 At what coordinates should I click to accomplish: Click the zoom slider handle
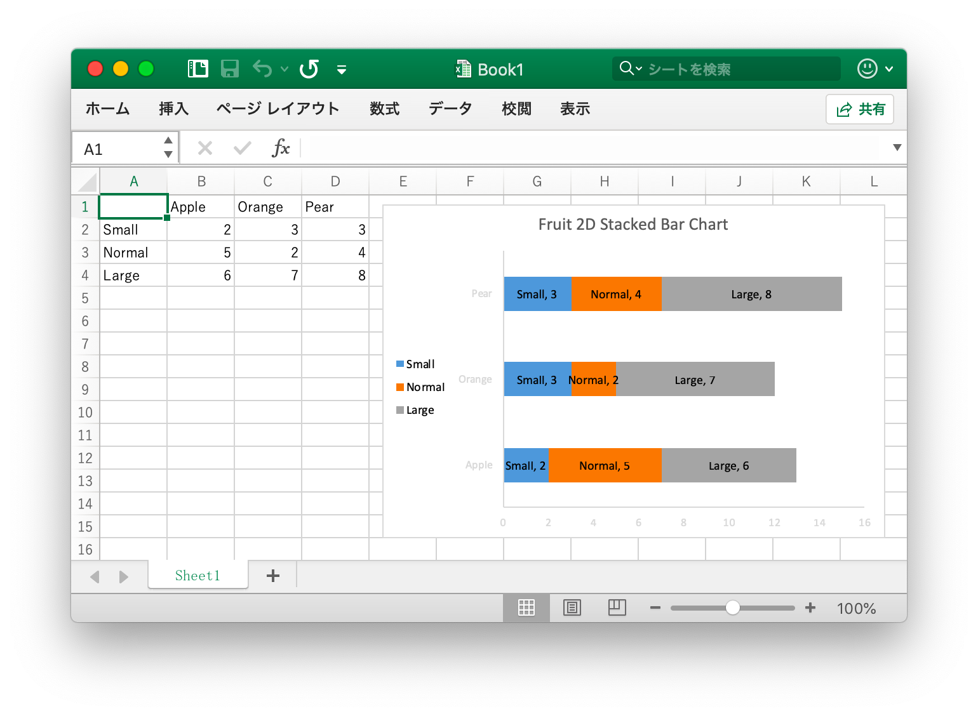click(x=732, y=608)
